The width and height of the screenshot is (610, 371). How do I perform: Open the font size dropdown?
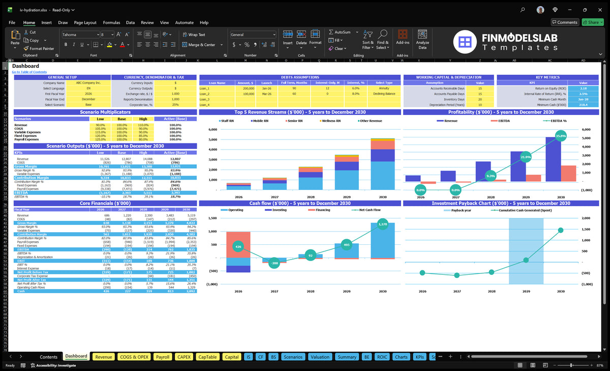[x=112, y=35]
